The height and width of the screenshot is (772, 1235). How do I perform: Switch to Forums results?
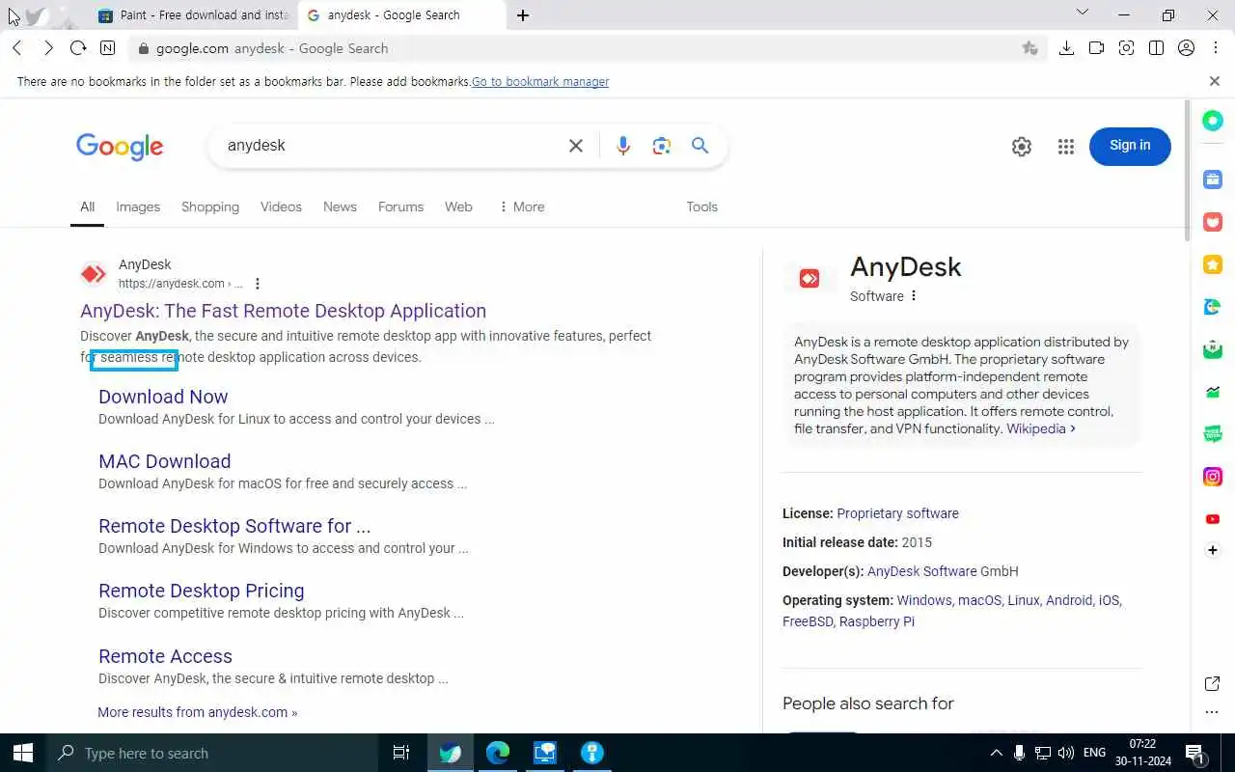400,207
